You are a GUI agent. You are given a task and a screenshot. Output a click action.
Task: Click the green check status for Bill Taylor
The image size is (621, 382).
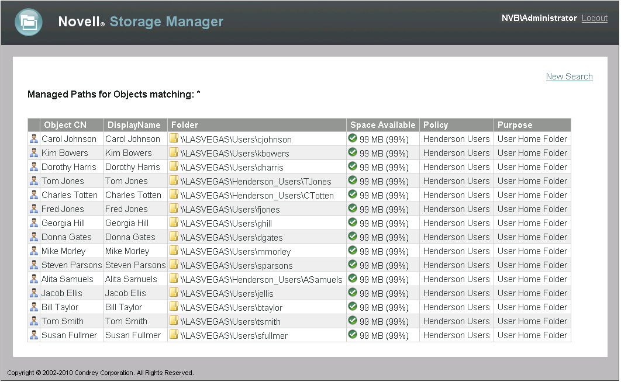coord(353,307)
